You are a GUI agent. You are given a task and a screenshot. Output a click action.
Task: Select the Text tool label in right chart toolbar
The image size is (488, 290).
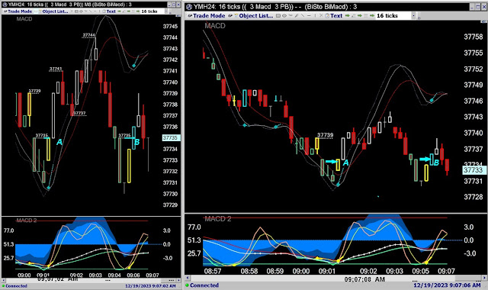point(336,15)
